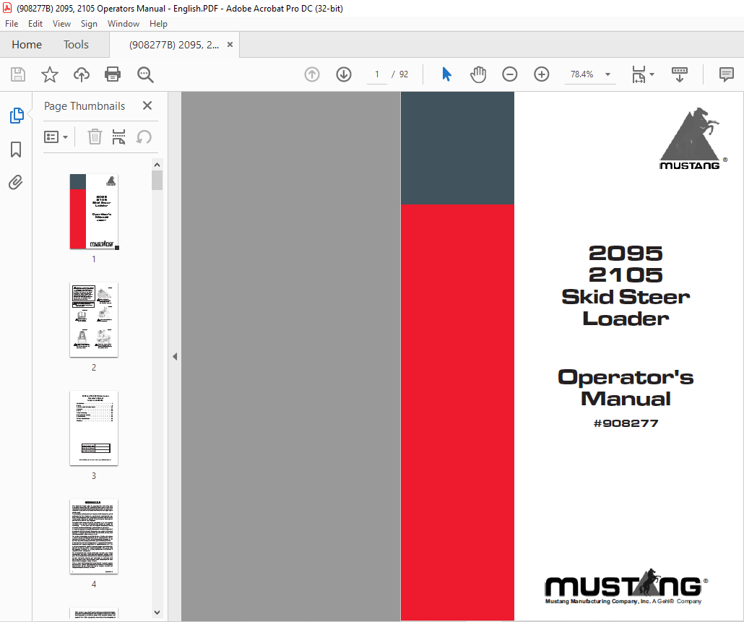Click the fit page width icon

click(x=639, y=74)
